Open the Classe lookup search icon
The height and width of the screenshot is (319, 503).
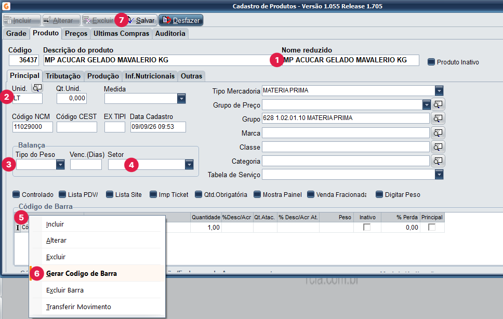coord(438,147)
